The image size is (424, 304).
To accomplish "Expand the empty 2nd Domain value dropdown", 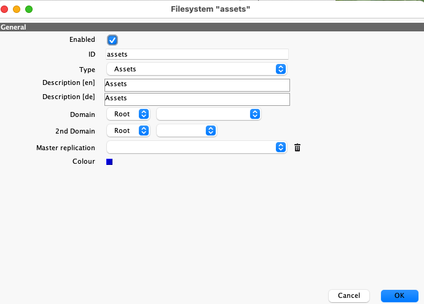I will 187,130.
